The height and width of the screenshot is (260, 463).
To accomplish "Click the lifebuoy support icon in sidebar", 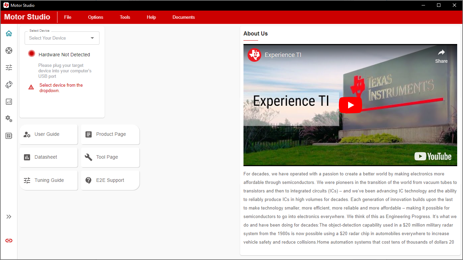I will pyautogui.click(x=9, y=50).
